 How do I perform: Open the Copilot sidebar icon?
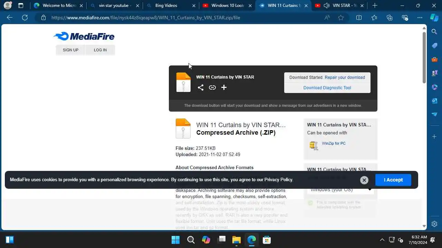pyautogui.click(x=434, y=18)
